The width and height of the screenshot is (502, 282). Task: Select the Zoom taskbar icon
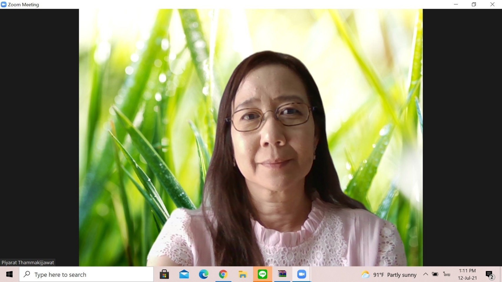[302, 274]
